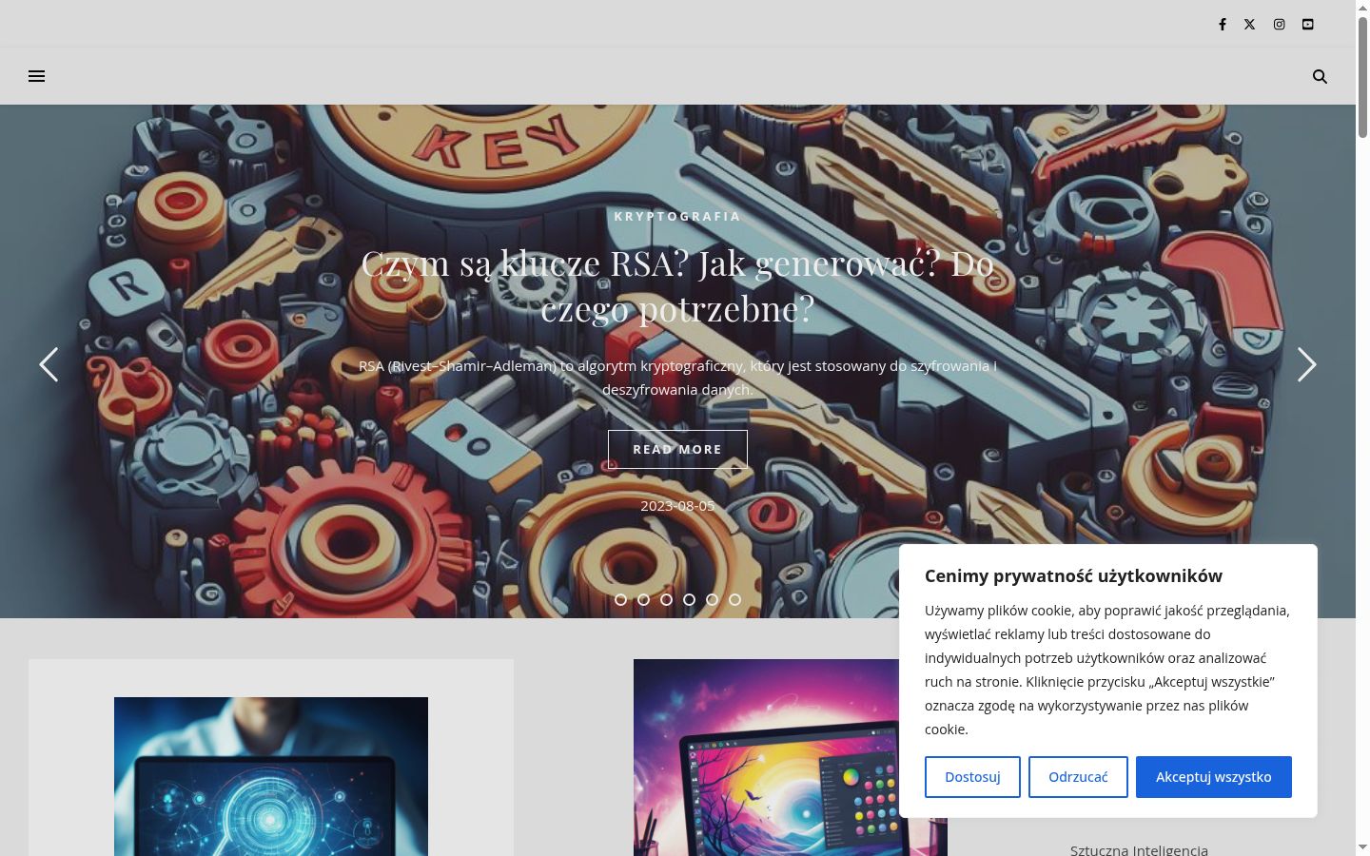Open the YouTube social link
Viewport: 1370px width, 856px height.
[x=1308, y=25]
